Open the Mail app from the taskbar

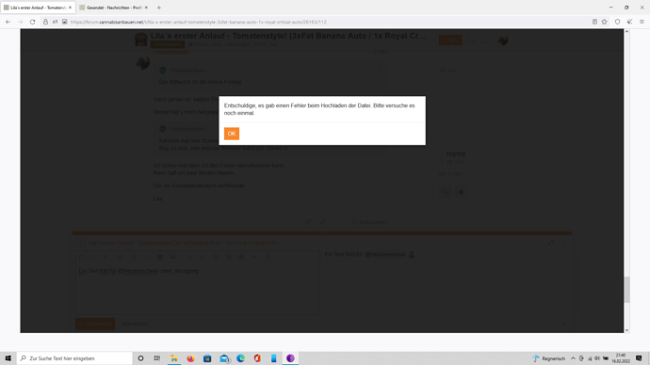click(224, 358)
